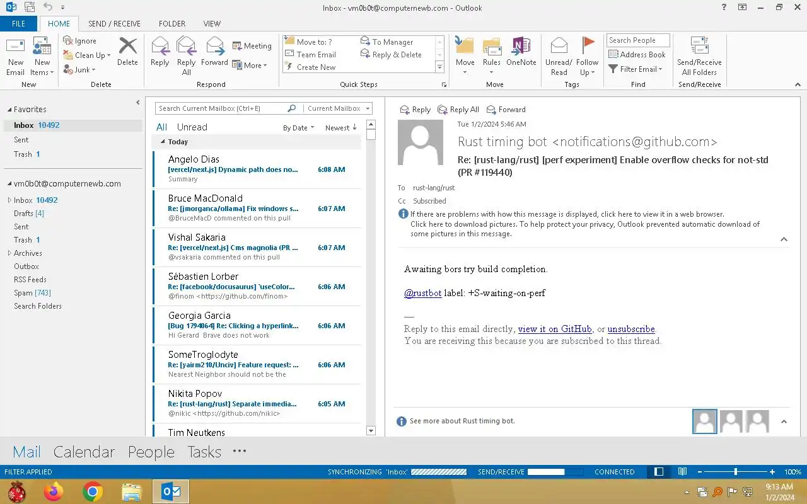Toggle Unread/Read status
807x504 pixels.
pyautogui.click(x=559, y=57)
